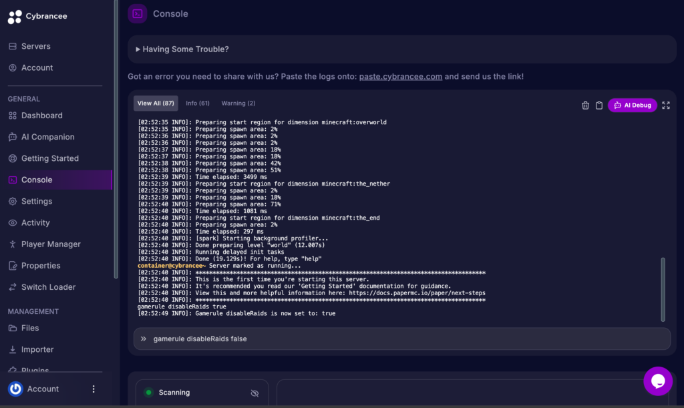Click the Servers sidebar icon
684x408 pixels.
[x=13, y=46]
